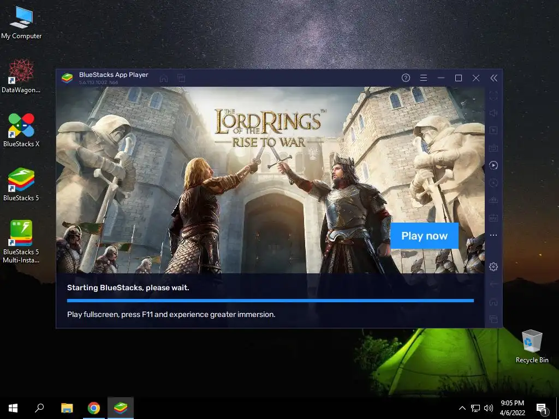Click the sidebar recent apps icon

coord(493,319)
